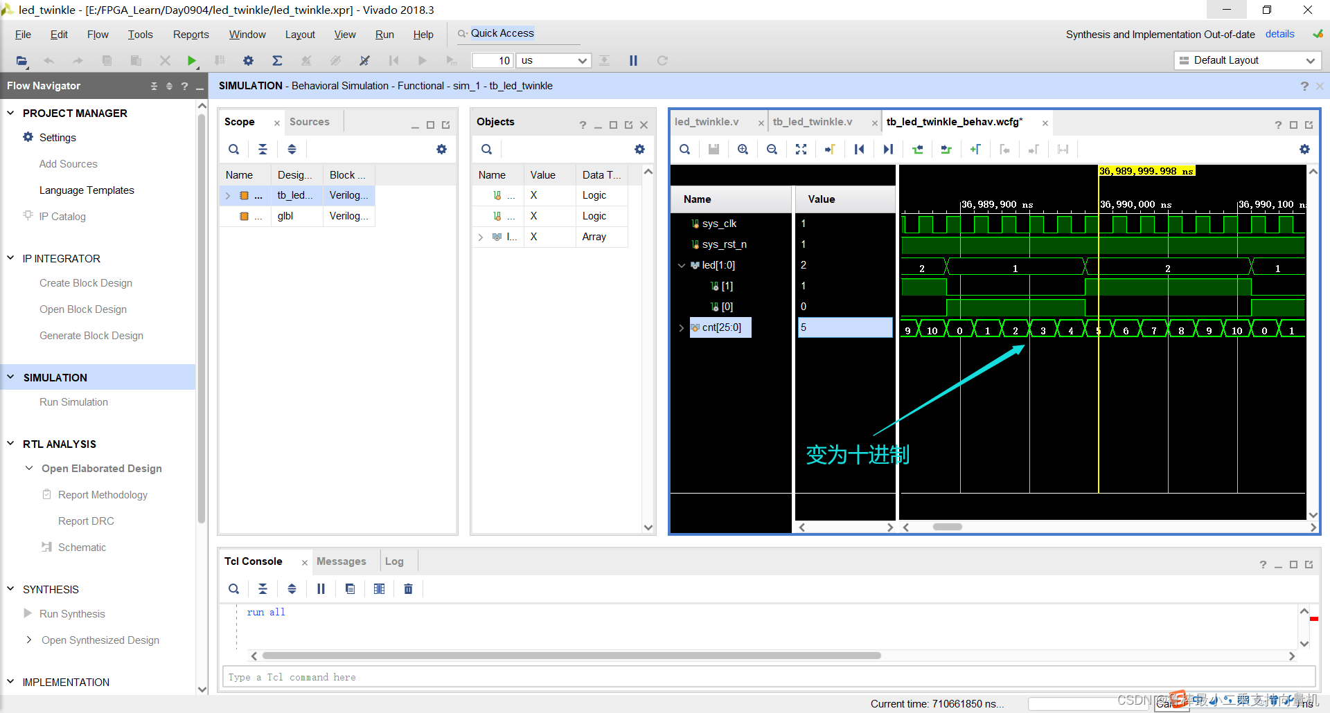Click the waveform horizontal scrollbar thumb
Viewport: 1330px width, 713px height.
pos(947,527)
